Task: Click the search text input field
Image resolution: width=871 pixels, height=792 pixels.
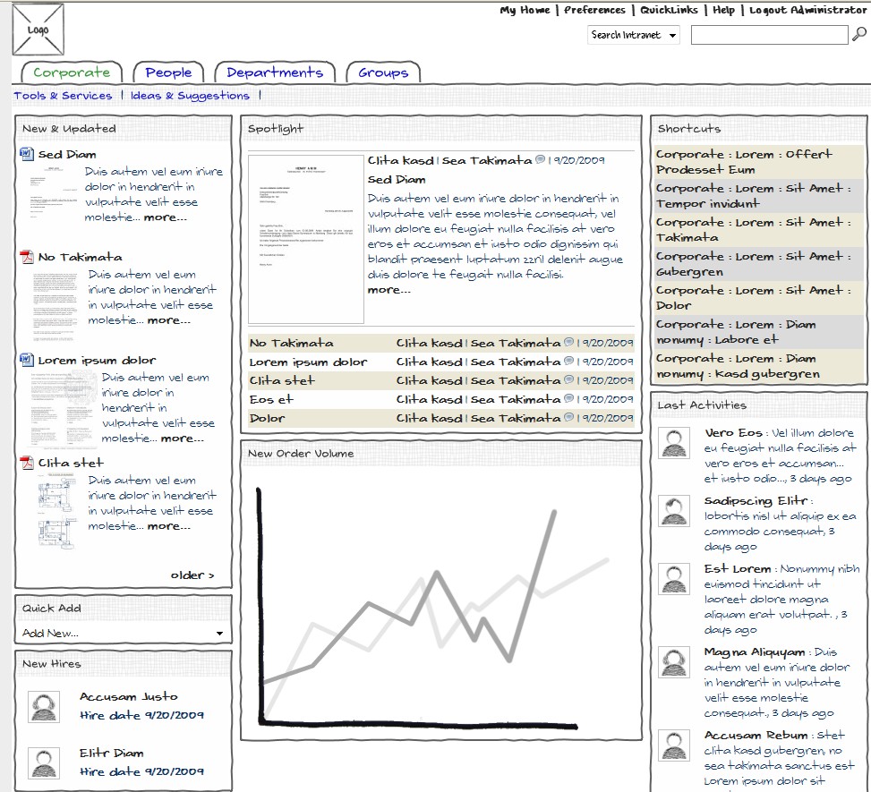Action: click(x=769, y=35)
